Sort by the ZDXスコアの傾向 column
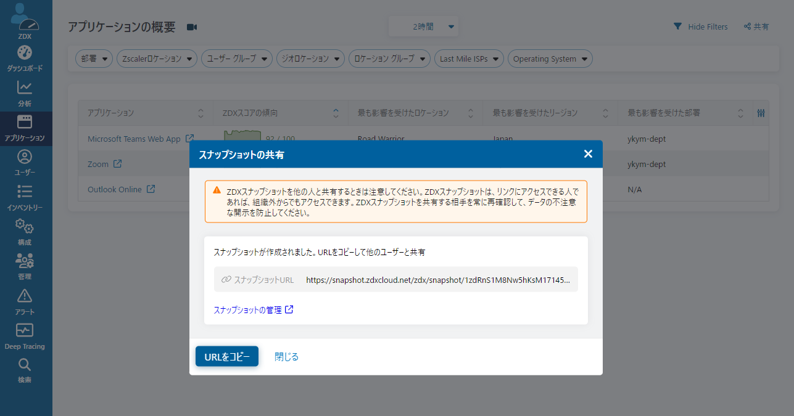Screen dimensions: 794x416 336,113
